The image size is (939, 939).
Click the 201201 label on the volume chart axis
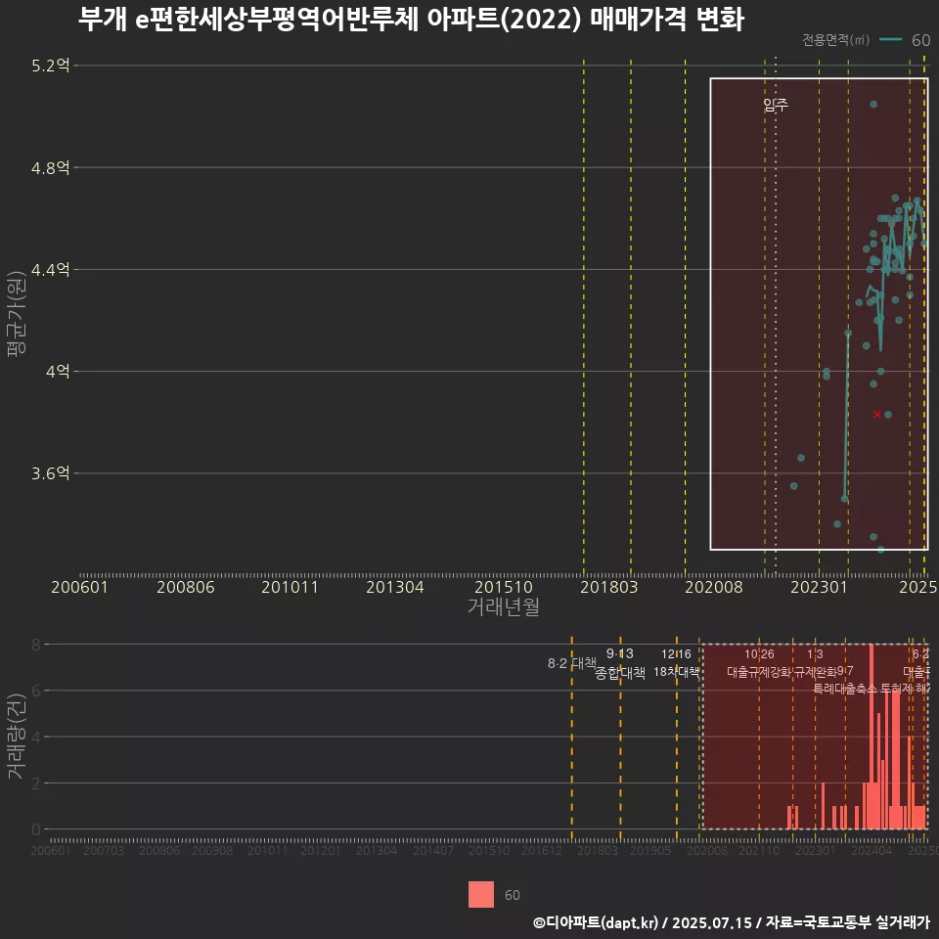coord(321,850)
